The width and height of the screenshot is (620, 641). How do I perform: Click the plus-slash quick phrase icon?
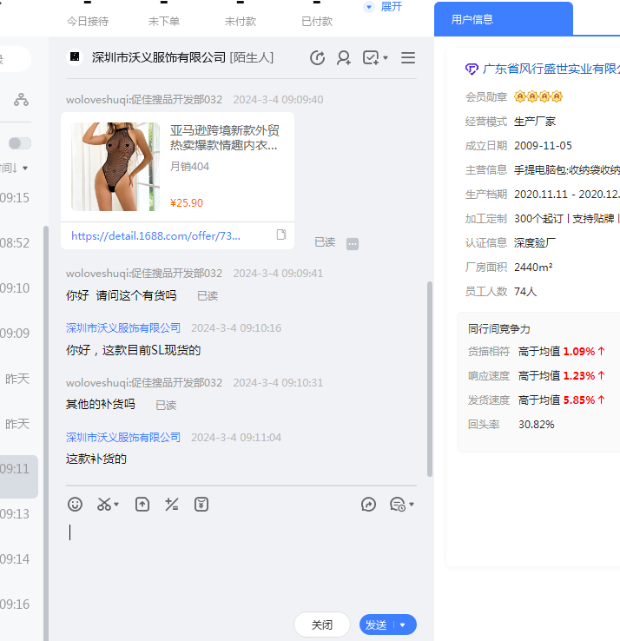coord(172,504)
